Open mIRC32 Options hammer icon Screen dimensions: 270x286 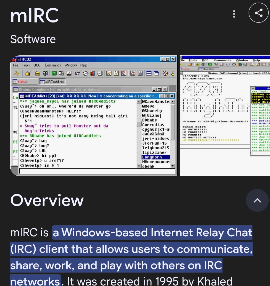coord(28,73)
